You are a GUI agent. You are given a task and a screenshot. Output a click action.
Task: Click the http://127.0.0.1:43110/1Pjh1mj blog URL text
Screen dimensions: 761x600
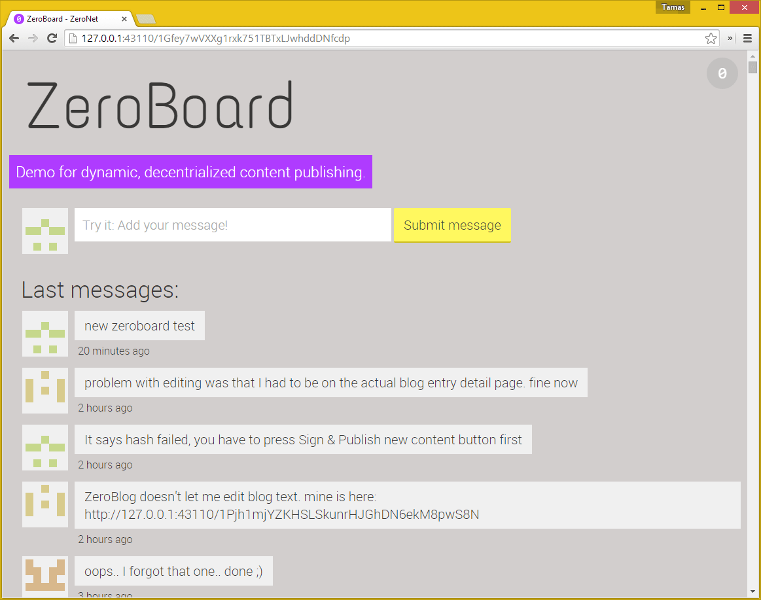click(x=281, y=514)
